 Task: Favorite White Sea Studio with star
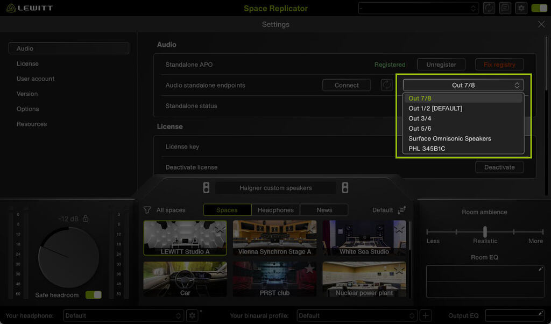(399, 229)
